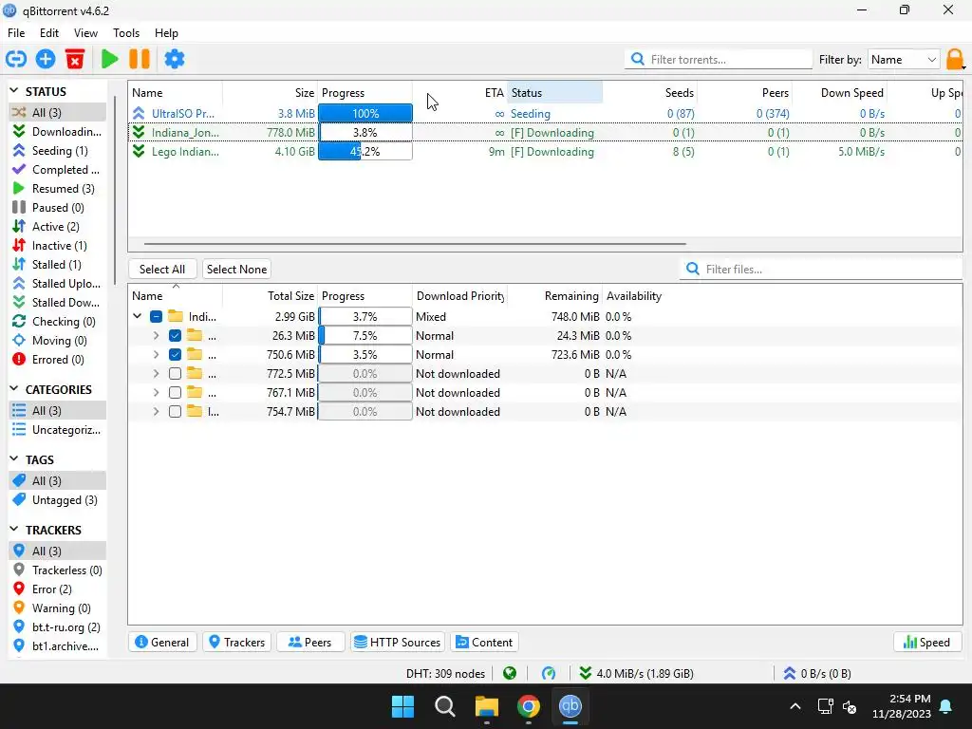Expand the 772.5 MiB folder row
Screen dimensions: 972x729
click(x=157, y=374)
